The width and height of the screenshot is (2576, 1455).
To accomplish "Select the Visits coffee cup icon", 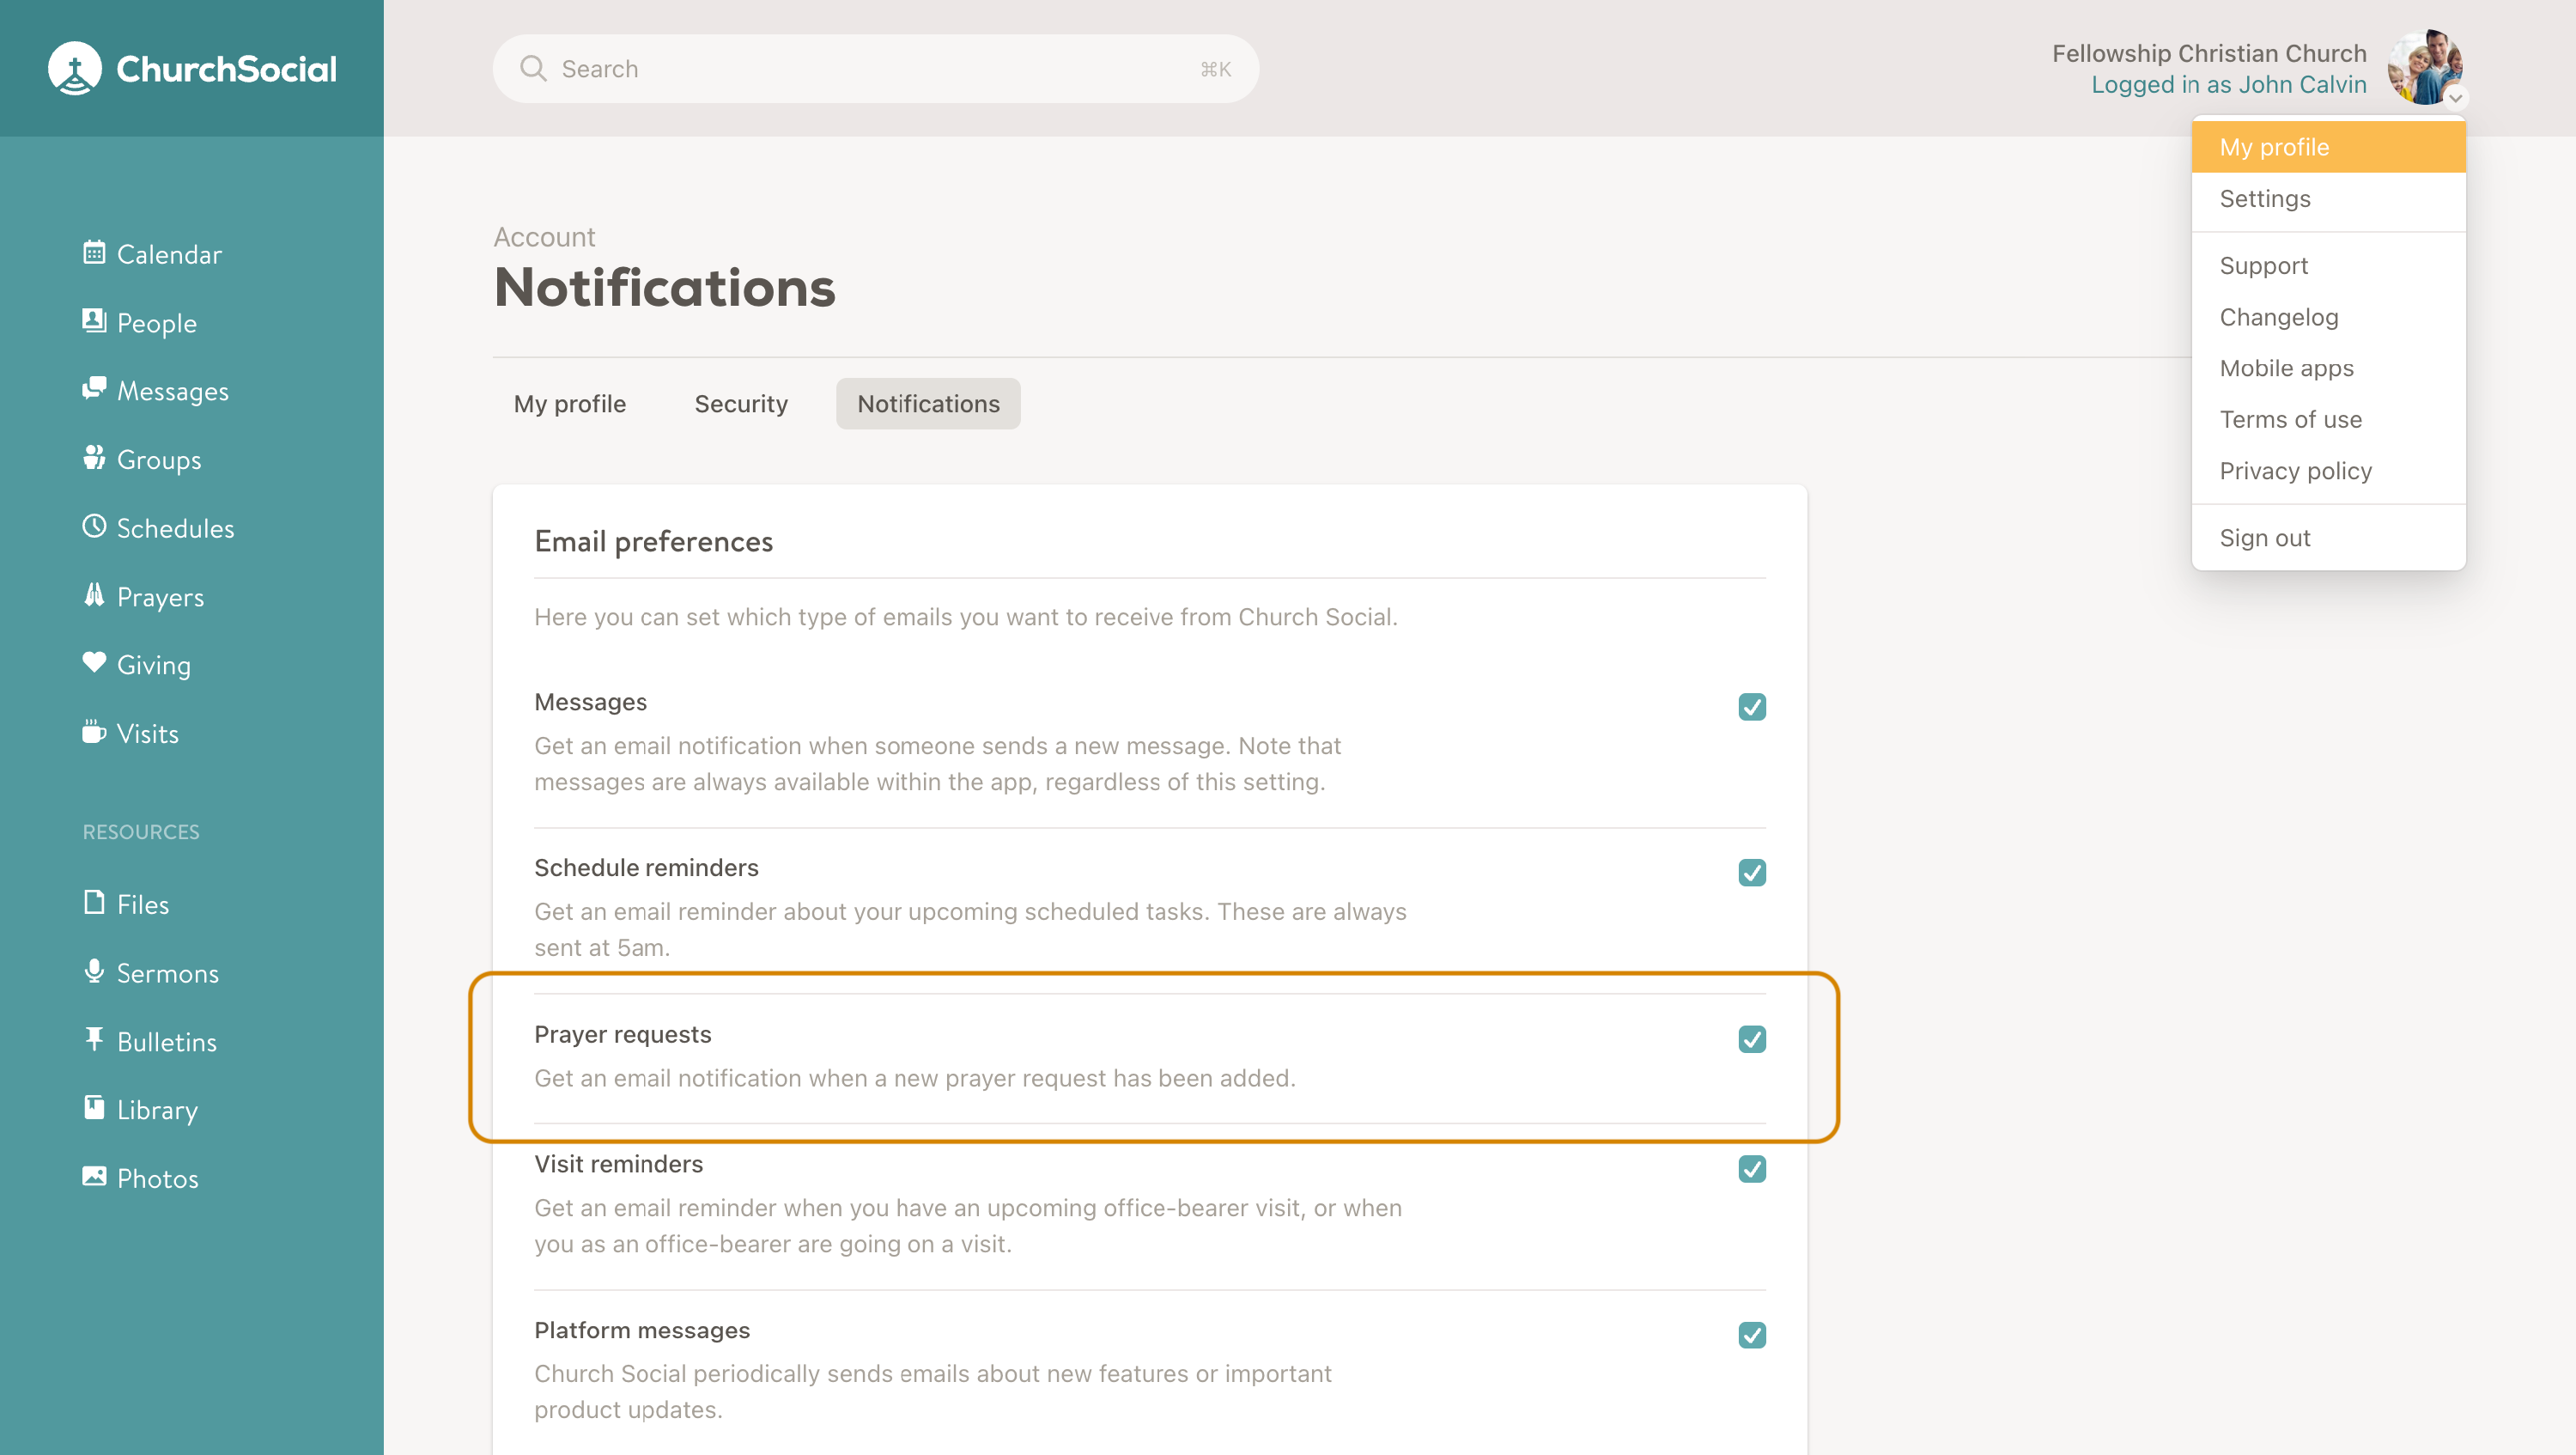I will pos(94,732).
